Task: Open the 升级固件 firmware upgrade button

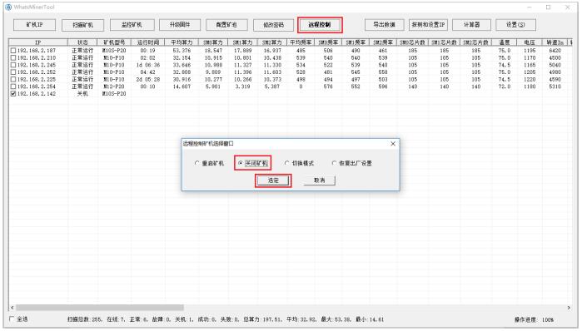Action: (x=180, y=25)
